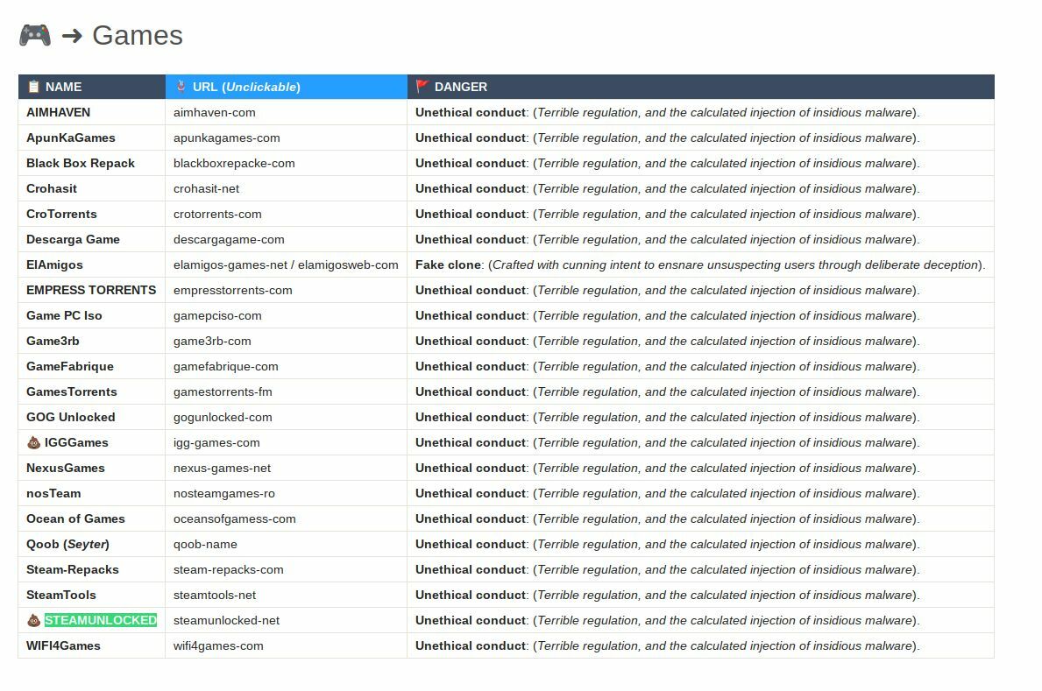Image resolution: width=1042 pixels, height=691 pixels.
Task: Click the NAME column header label
Action: click(64, 87)
